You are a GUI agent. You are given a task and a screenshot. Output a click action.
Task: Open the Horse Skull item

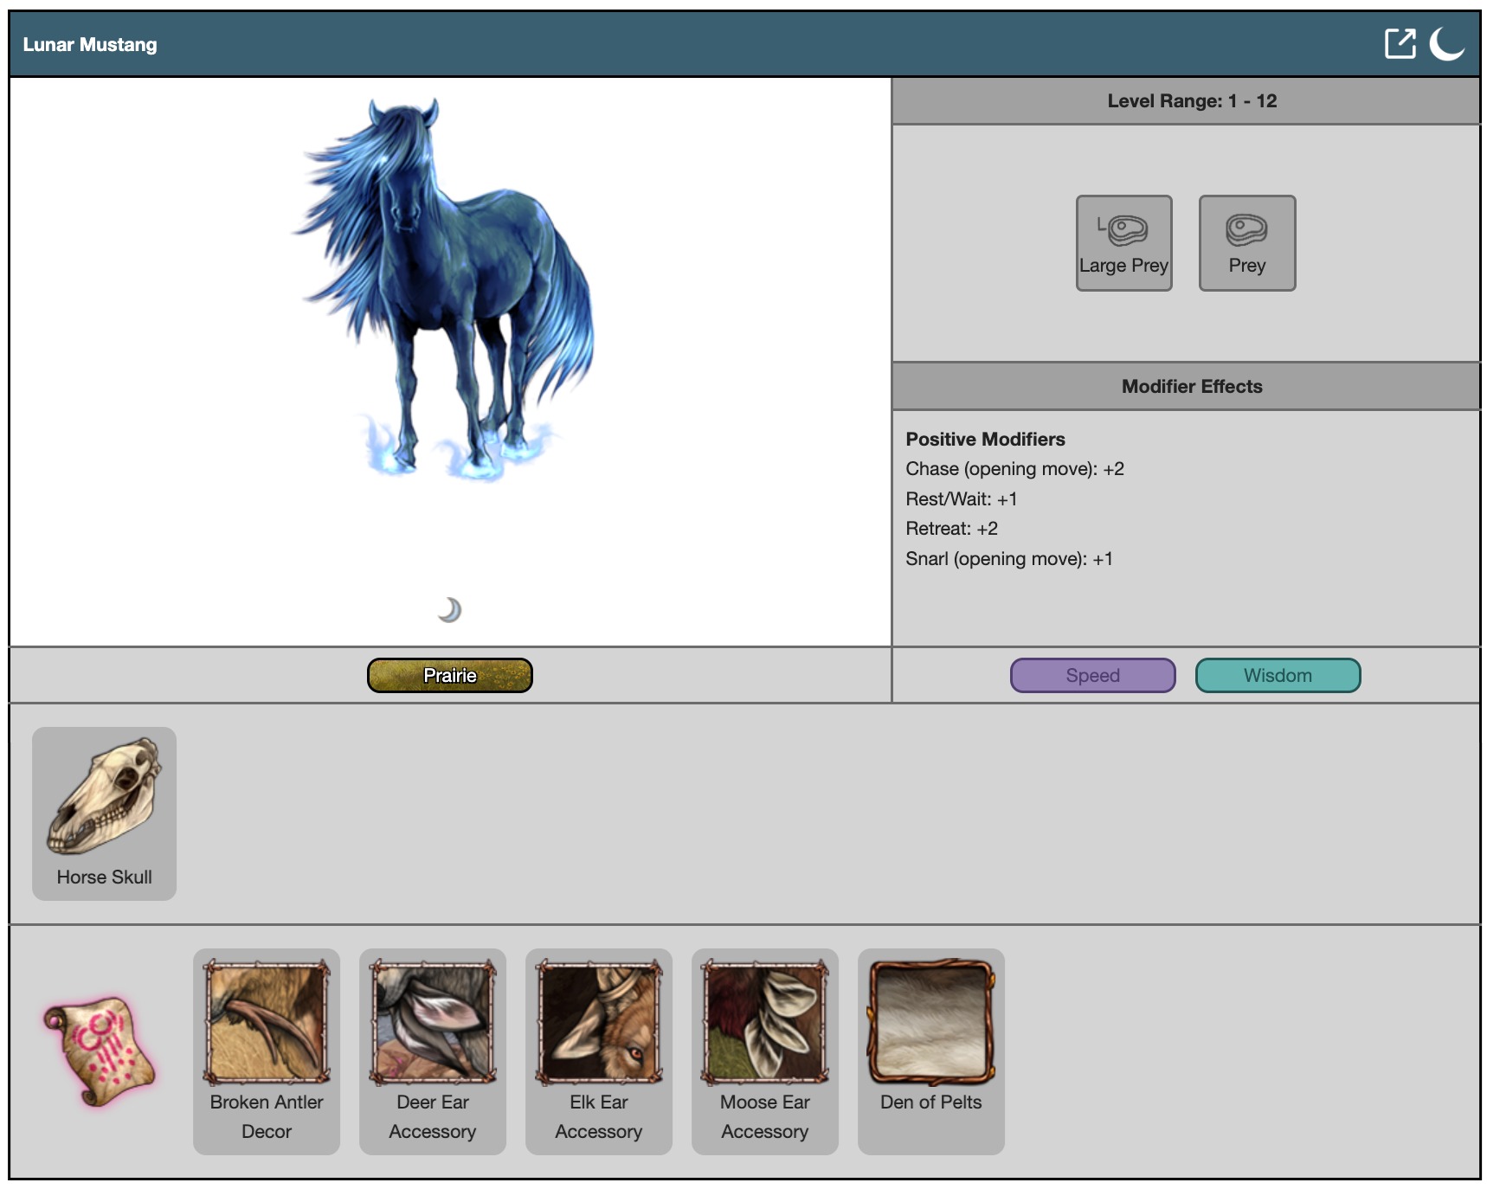(104, 813)
